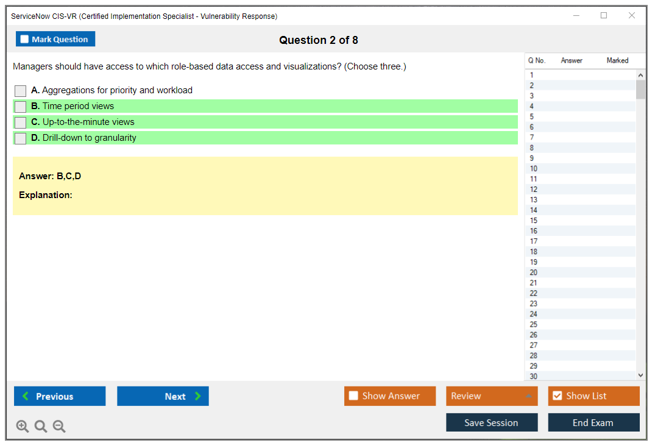Jump to question 5 in the list
This screenshot has height=448, width=655.
coord(532,116)
